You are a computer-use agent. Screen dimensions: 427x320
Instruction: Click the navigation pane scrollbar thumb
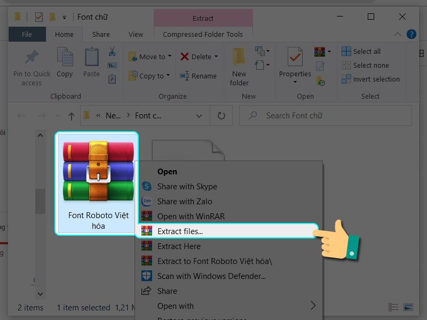[x=41, y=202]
